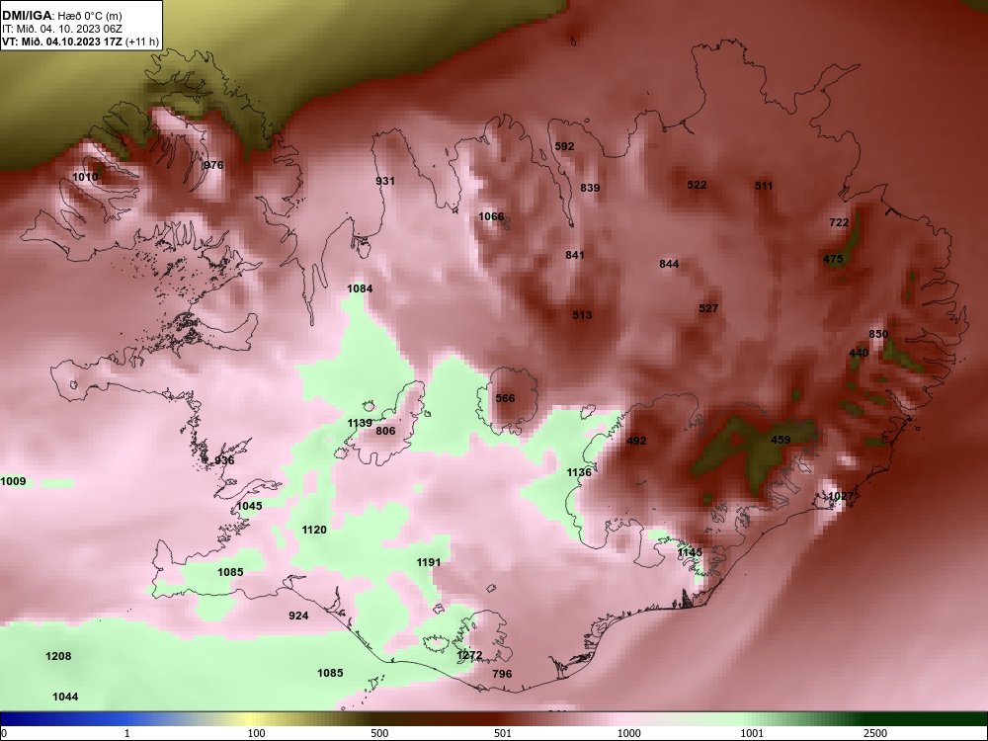This screenshot has height=741, width=988.
Task: Click the 844 height label
Action: 669,265
